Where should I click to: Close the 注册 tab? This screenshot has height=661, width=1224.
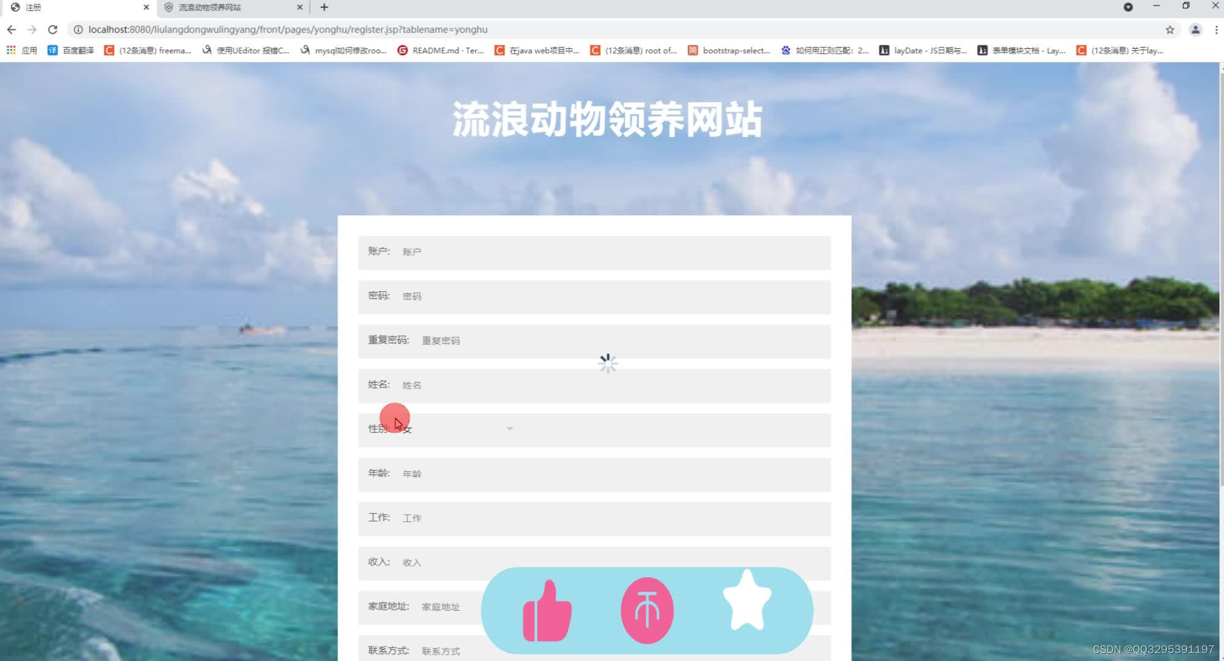pos(146,7)
